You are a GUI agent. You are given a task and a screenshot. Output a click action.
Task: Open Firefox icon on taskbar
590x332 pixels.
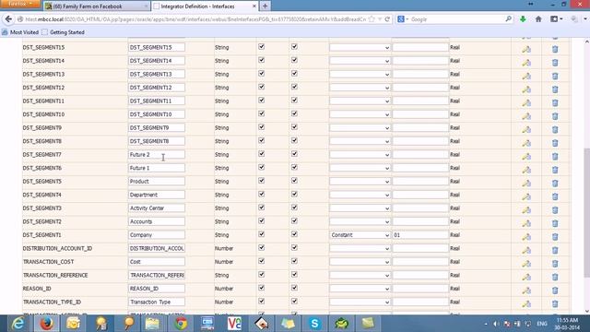point(46,324)
